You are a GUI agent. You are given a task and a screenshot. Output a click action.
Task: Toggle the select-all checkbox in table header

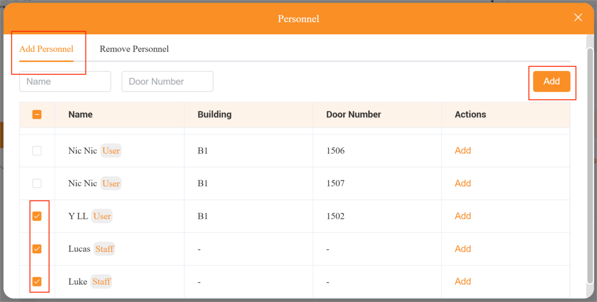click(37, 114)
